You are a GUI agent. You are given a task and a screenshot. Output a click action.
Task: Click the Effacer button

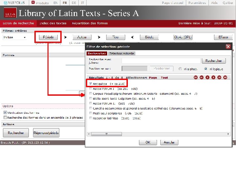pos(223,37)
